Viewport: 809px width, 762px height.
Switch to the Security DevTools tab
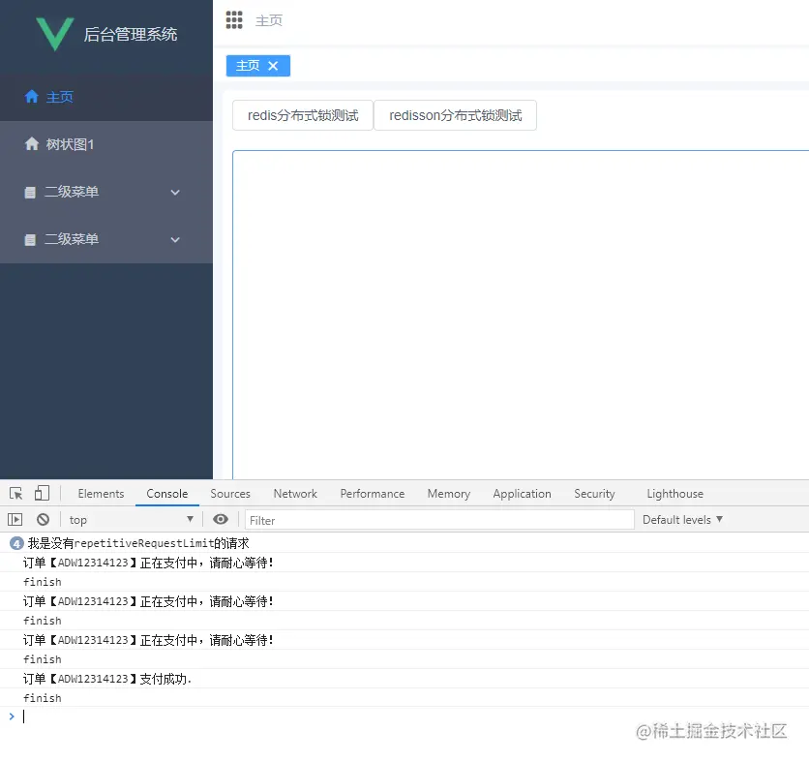tap(594, 494)
